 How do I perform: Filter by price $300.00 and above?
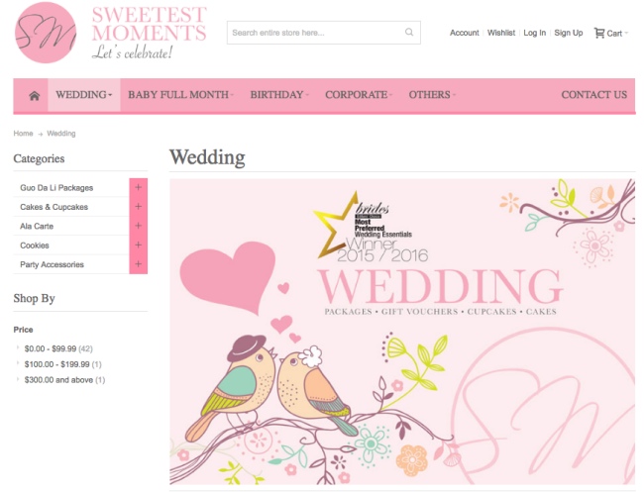(x=58, y=379)
